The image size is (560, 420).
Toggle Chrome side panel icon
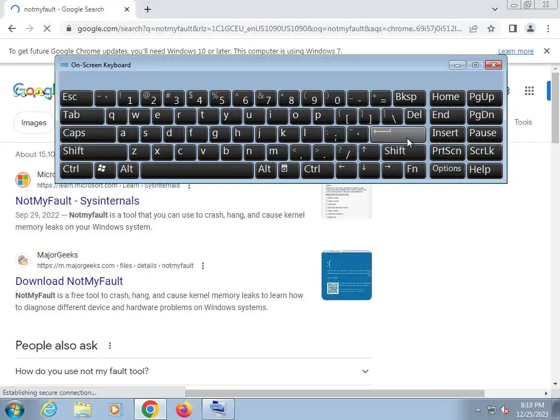tap(513, 28)
